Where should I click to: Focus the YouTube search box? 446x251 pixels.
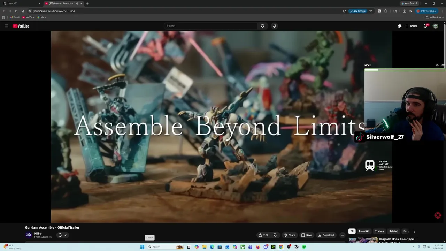click(x=210, y=26)
